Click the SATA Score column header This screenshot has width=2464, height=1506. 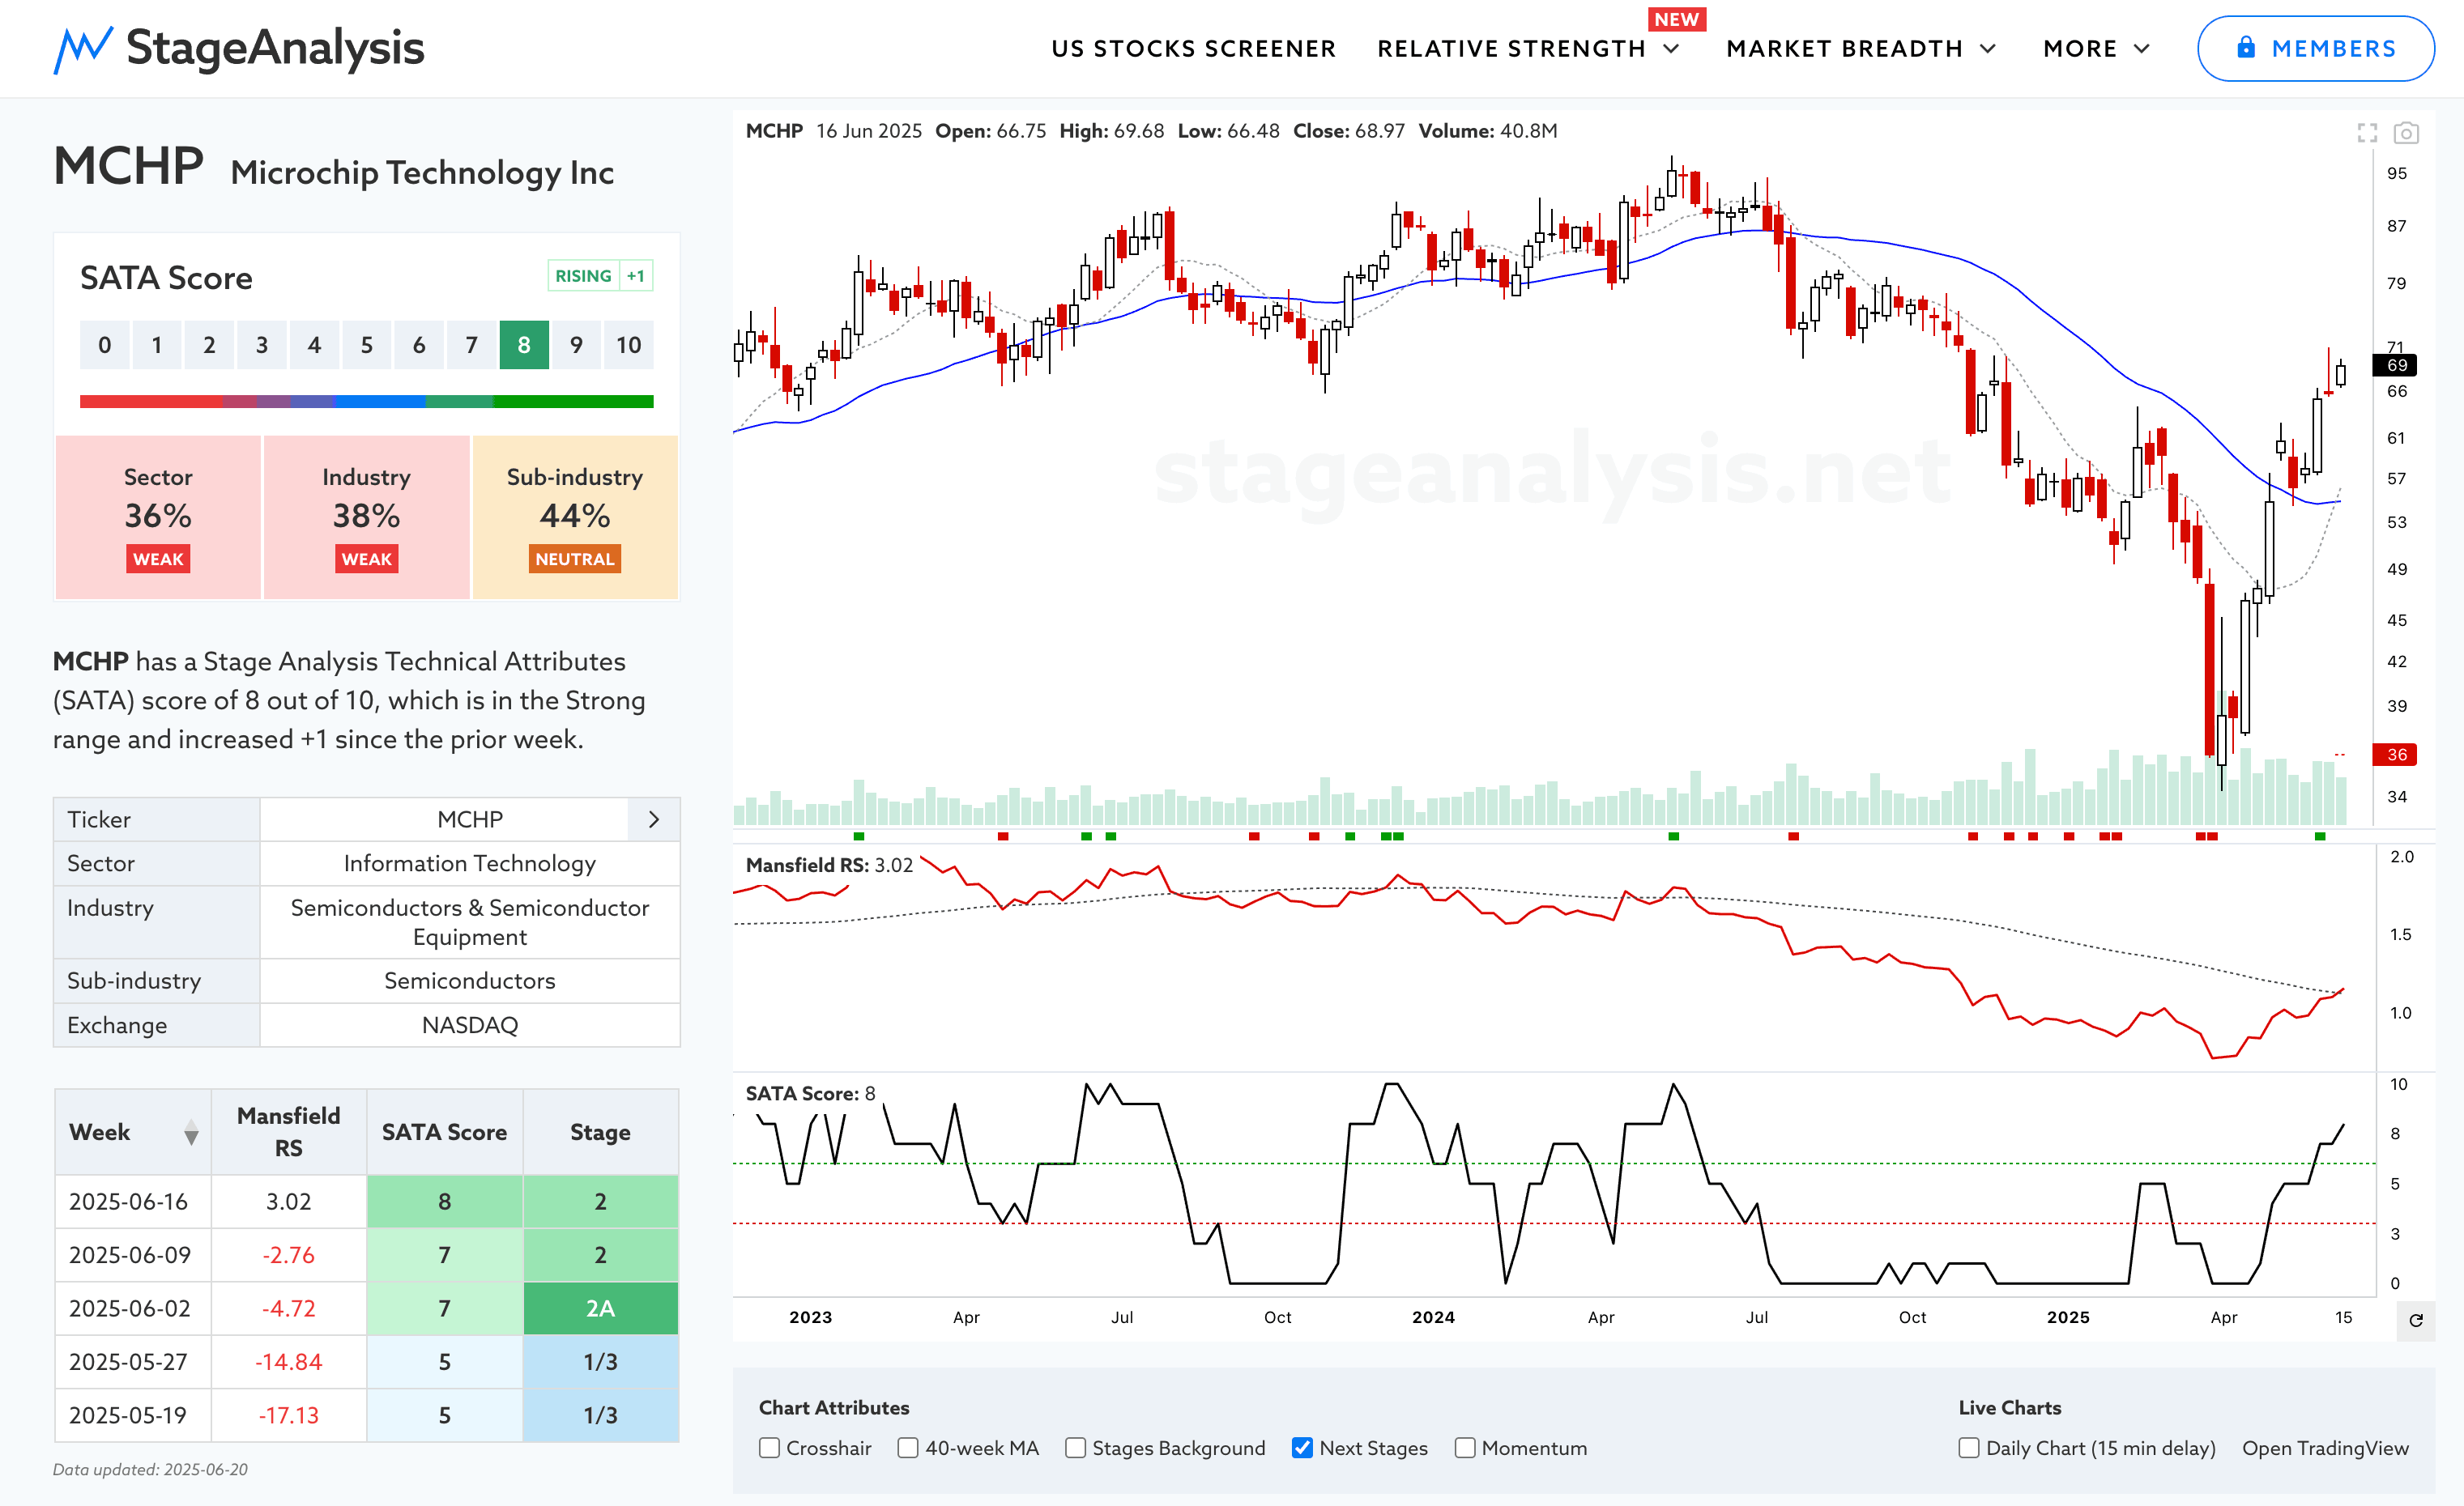coord(444,1132)
